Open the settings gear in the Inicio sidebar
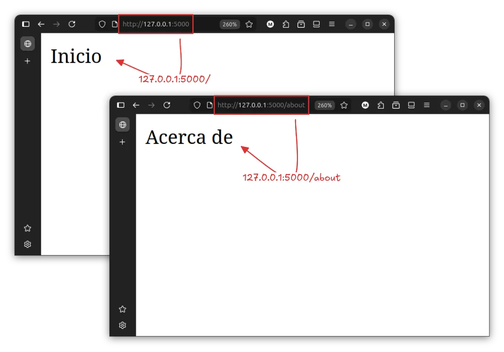The image size is (504, 352). coord(27,244)
